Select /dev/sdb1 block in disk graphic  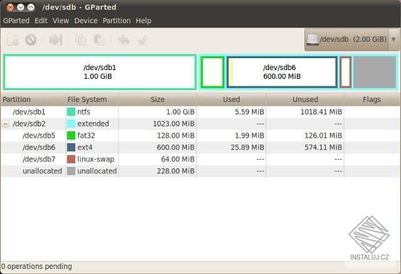click(x=100, y=72)
